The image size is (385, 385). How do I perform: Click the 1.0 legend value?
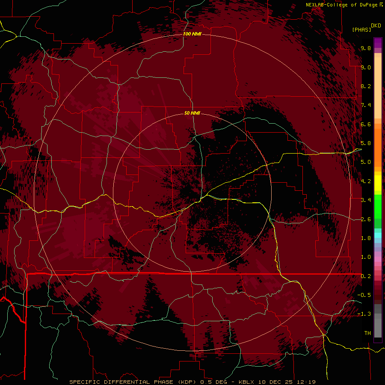click(366, 257)
